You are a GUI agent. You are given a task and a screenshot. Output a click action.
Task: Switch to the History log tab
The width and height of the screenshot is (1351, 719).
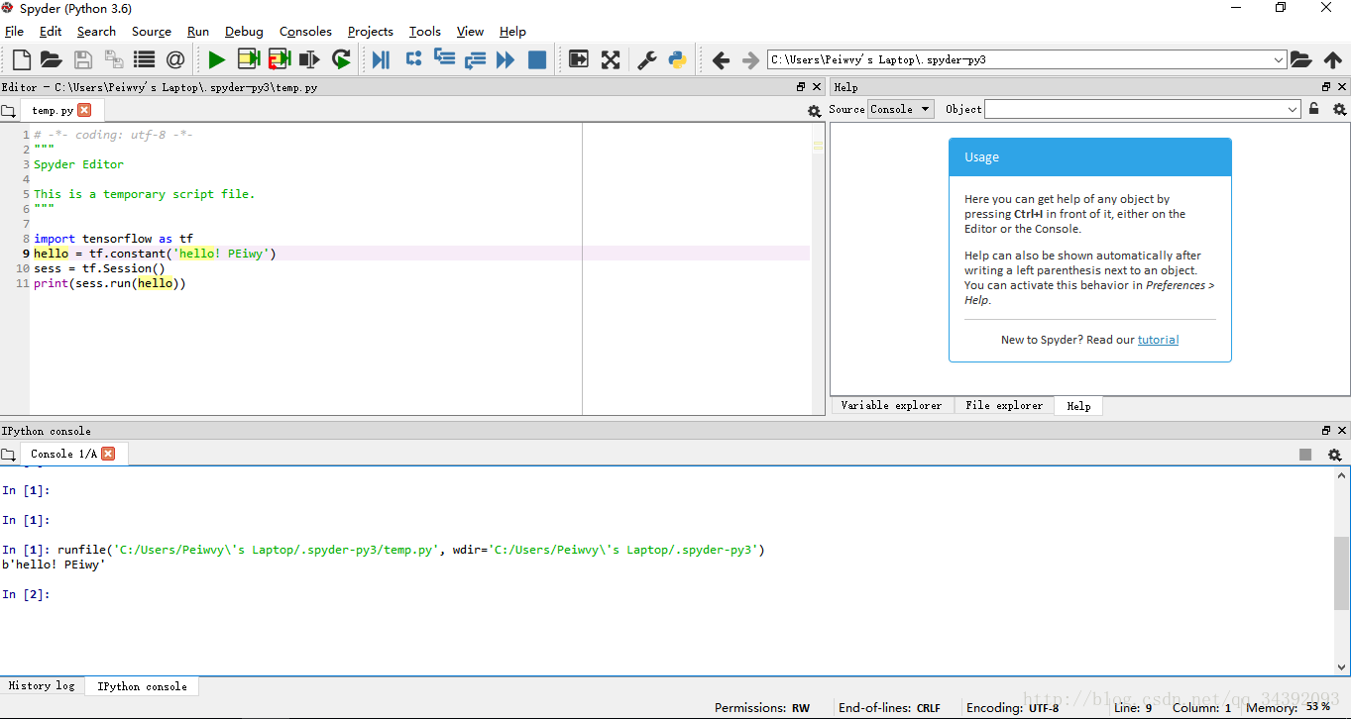(42, 686)
